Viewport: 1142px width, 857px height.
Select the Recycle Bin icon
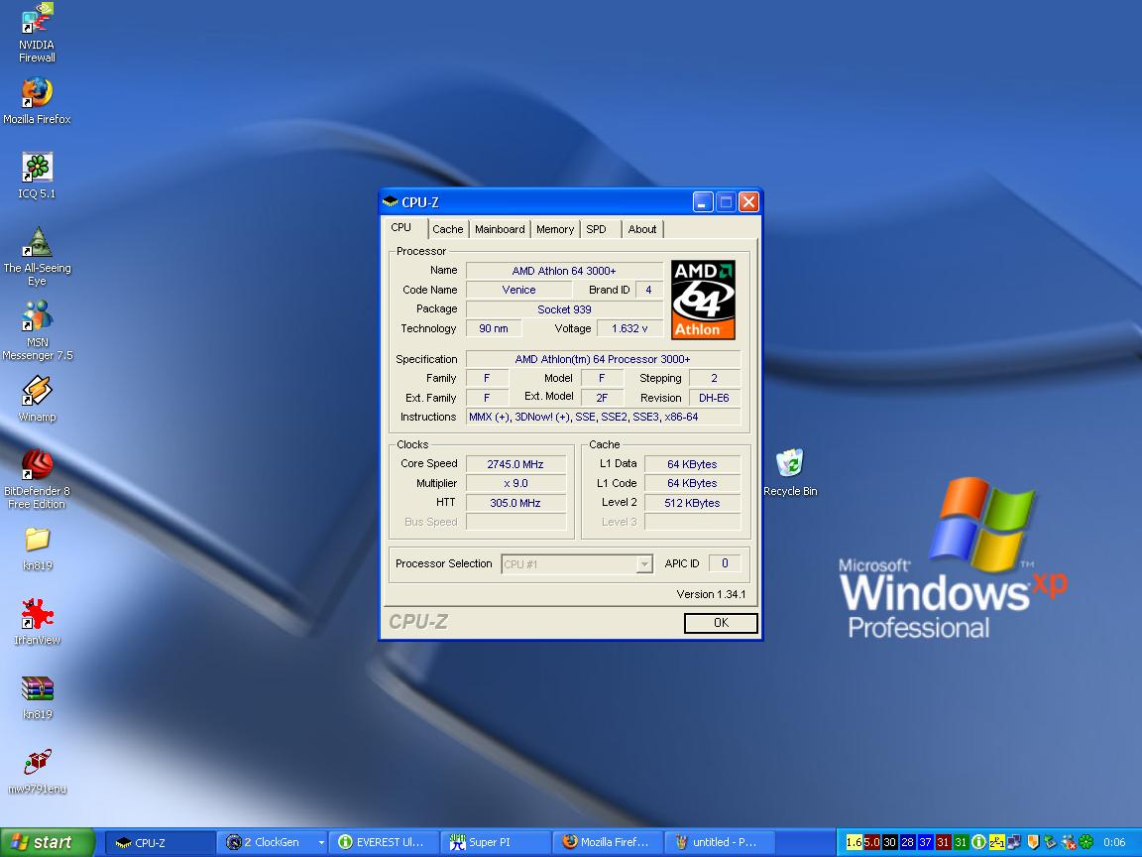tap(790, 473)
